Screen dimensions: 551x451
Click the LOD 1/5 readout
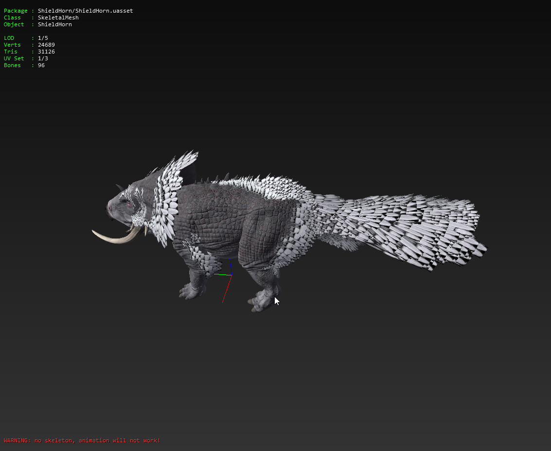tap(43, 38)
